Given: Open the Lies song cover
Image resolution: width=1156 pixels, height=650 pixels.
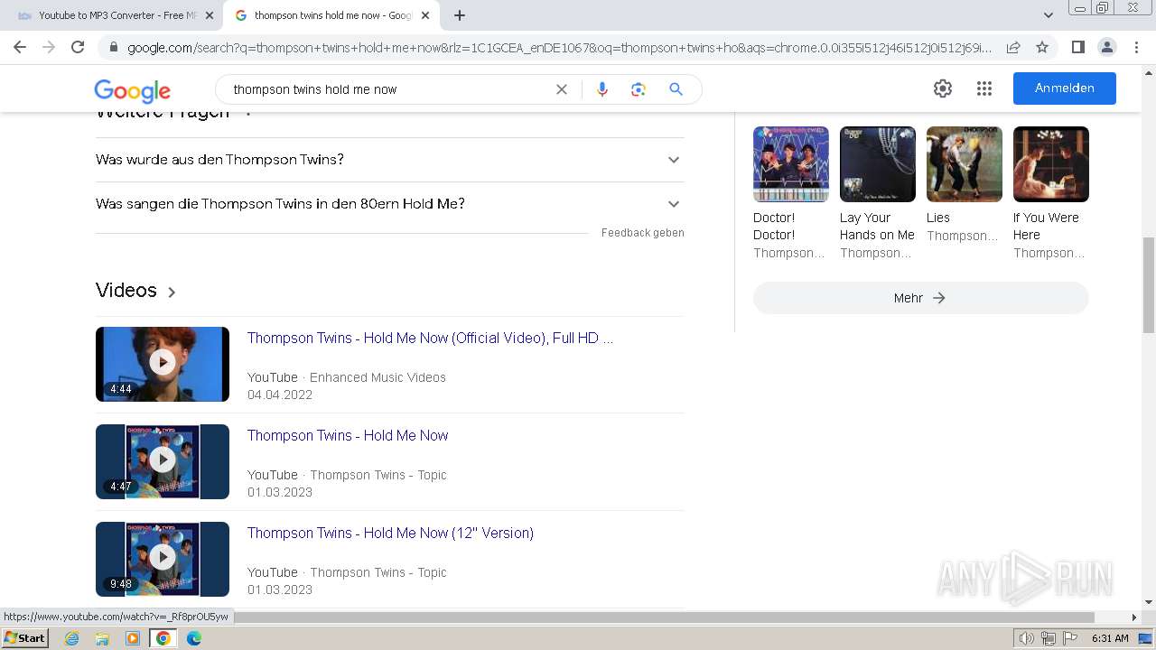Looking at the screenshot, I should (x=965, y=164).
